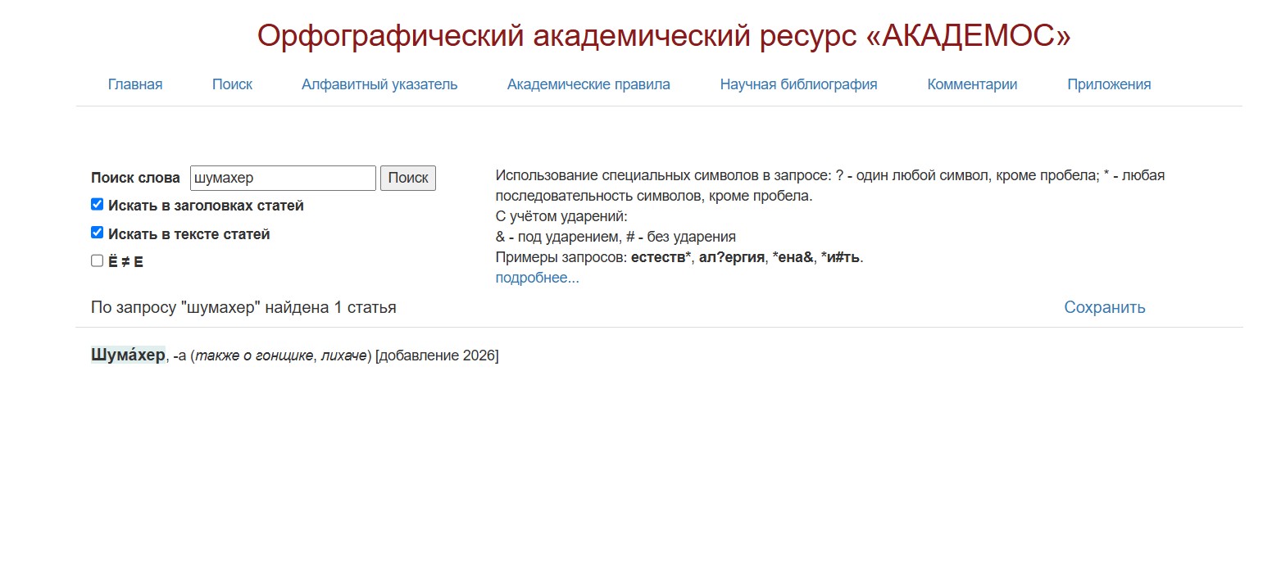Click the Шума́хер result headword
Screen dimensions: 1272x566
click(x=128, y=355)
